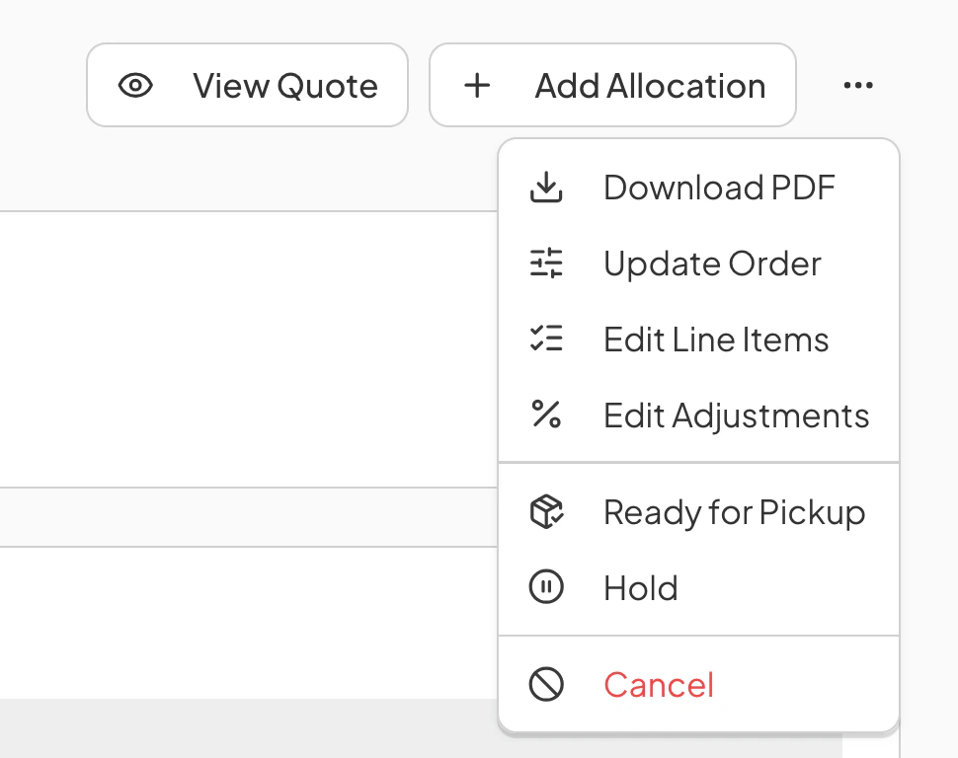
Task: Put the order on Hold
Action: click(x=699, y=587)
